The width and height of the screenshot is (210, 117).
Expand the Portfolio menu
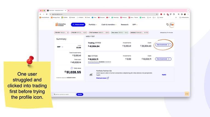tap(93, 25)
